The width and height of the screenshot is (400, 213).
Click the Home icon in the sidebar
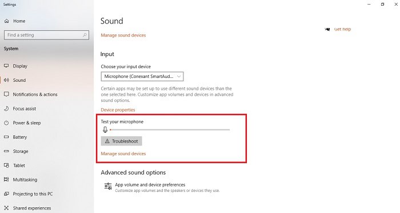tap(7, 21)
